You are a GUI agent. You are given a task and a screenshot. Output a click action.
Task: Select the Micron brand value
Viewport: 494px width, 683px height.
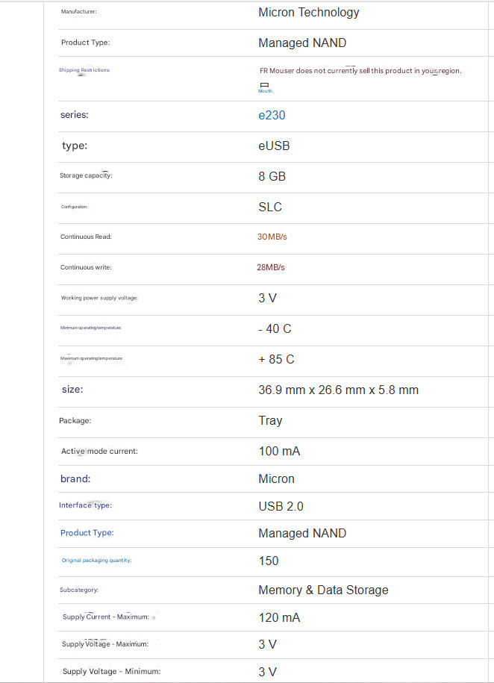tap(277, 478)
